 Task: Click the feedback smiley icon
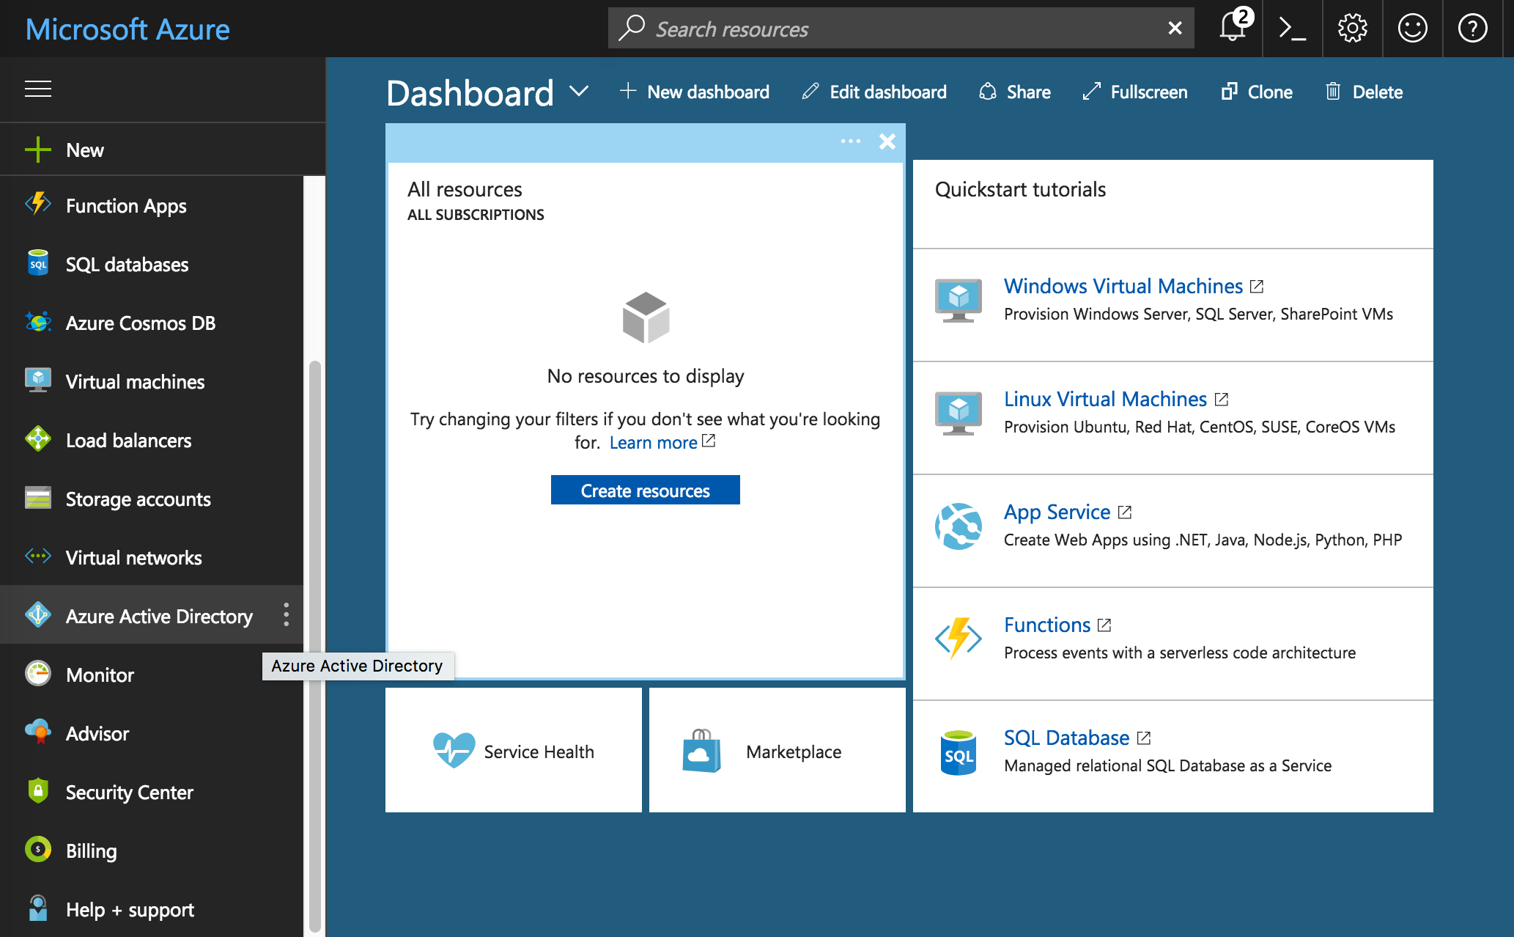(1412, 29)
